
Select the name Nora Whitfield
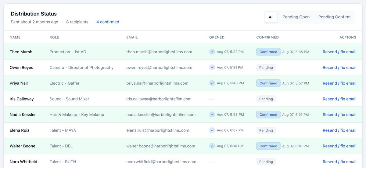(x=23, y=162)
